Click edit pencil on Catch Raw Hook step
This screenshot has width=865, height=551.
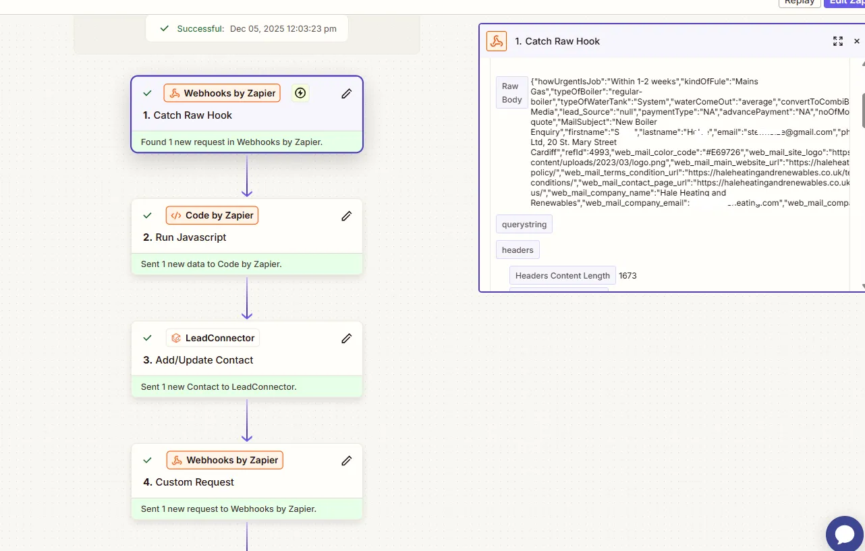pos(347,94)
